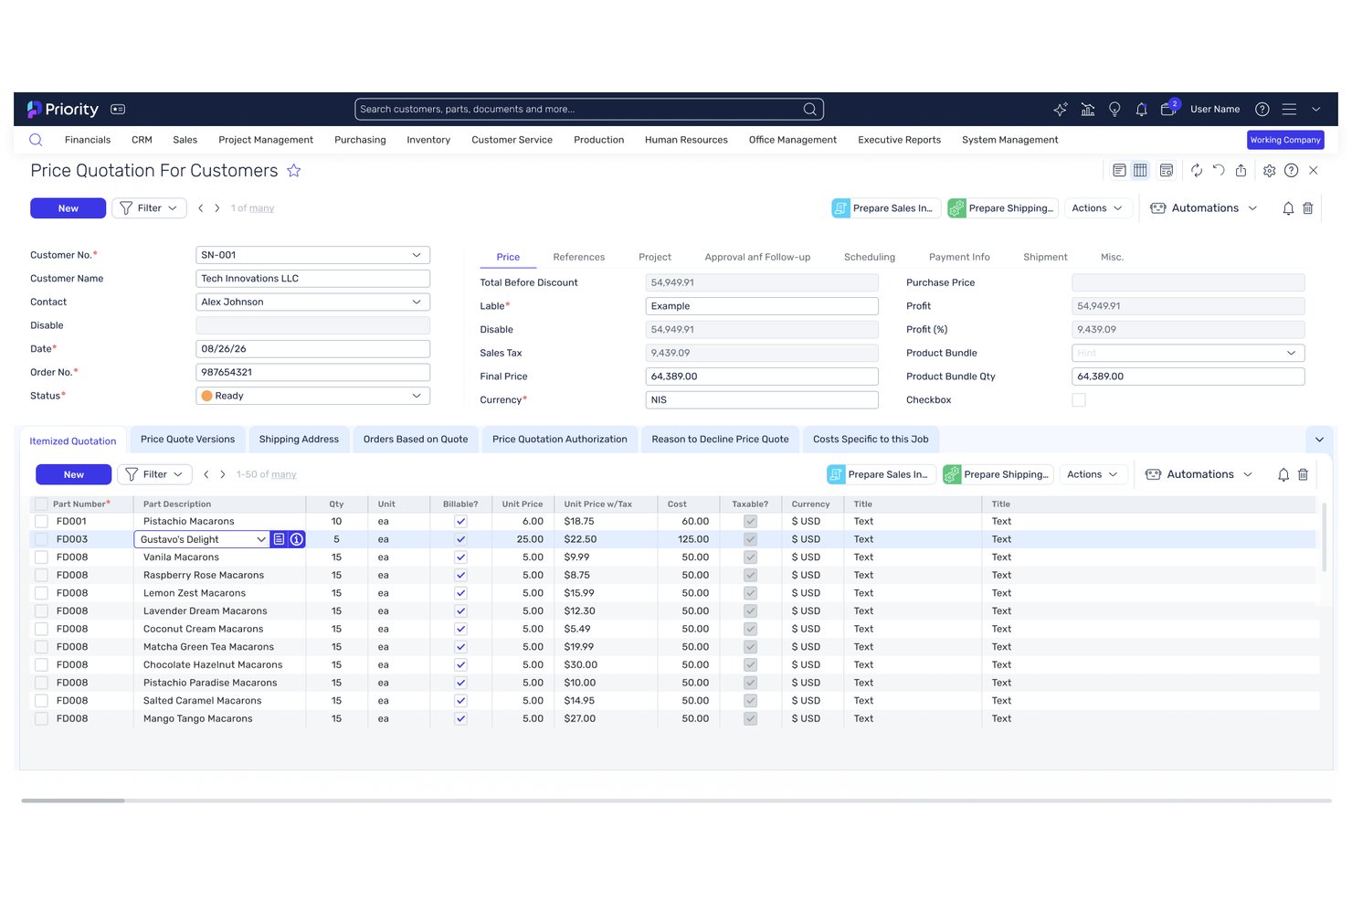The image size is (1352, 902).
Task: Switch to the References tab
Action: [579, 257]
